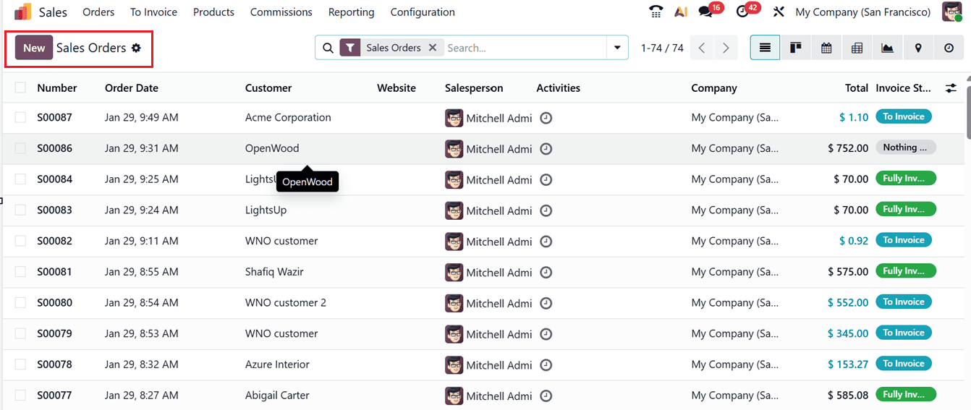Click the Sales Orders gear icon
The height and width of the screenshot is (410, 971).
click(x=136, y=48)
